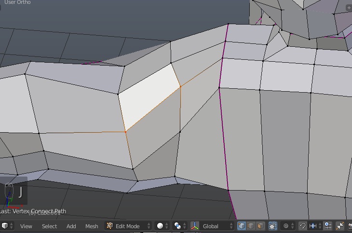Toggle limit selection to visible
Image resolution: width=352 pixels, height=233 pixels.
click(x=273, y=226)
